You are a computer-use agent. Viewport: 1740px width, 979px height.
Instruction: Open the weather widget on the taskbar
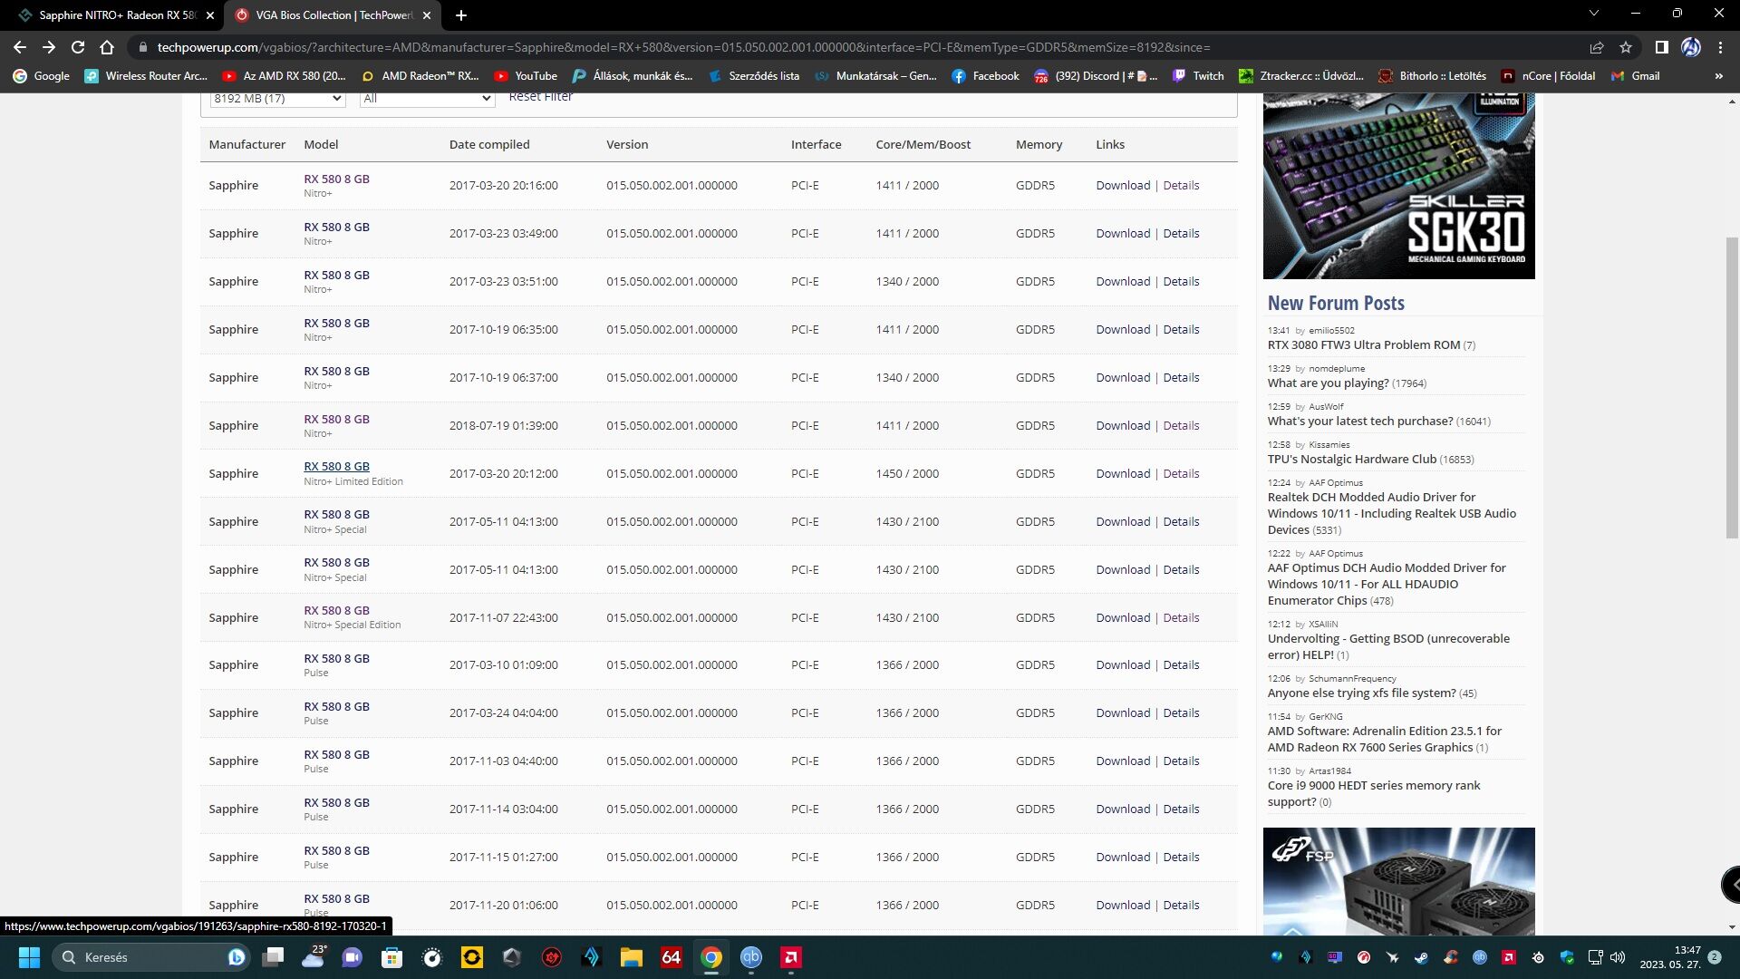pos(314,957)
